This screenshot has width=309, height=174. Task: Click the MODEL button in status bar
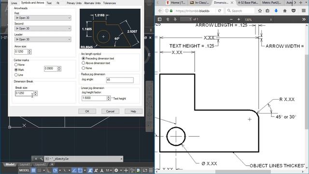24,170
